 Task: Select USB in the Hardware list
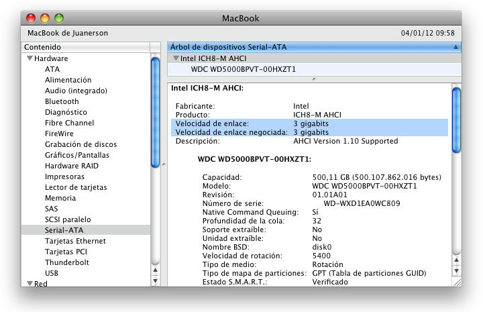coord(52,273)
